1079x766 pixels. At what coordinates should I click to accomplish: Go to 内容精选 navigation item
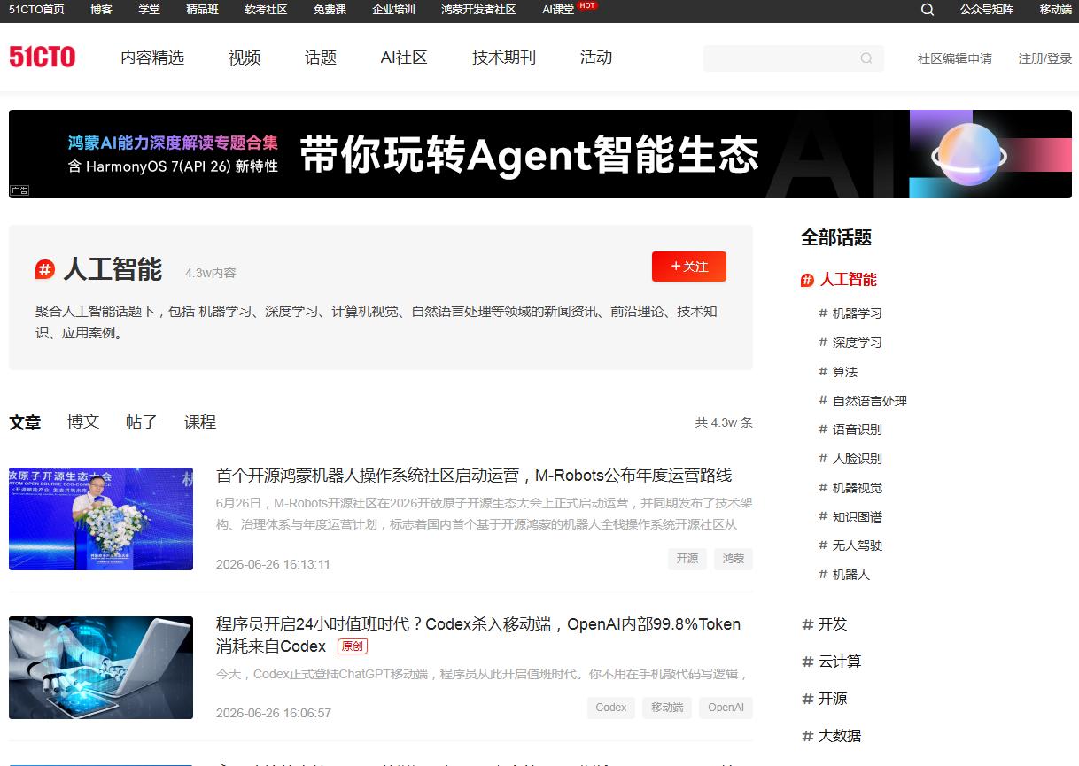click(x=152, y=58)
